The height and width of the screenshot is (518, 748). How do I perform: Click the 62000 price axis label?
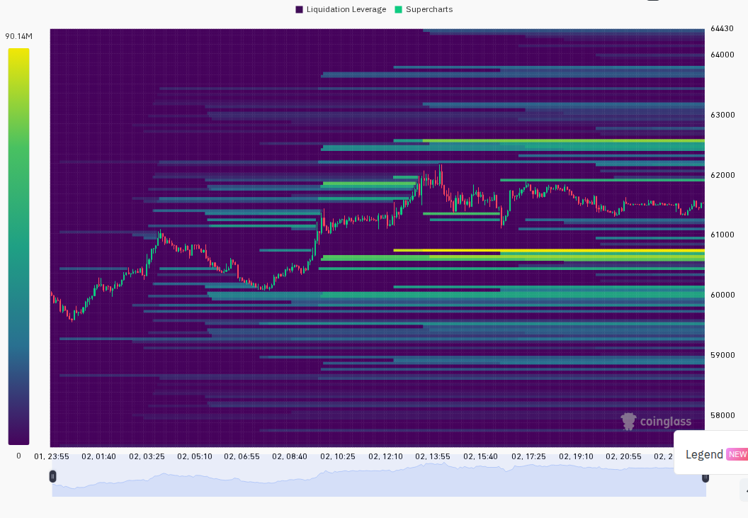tap(722, 175)
